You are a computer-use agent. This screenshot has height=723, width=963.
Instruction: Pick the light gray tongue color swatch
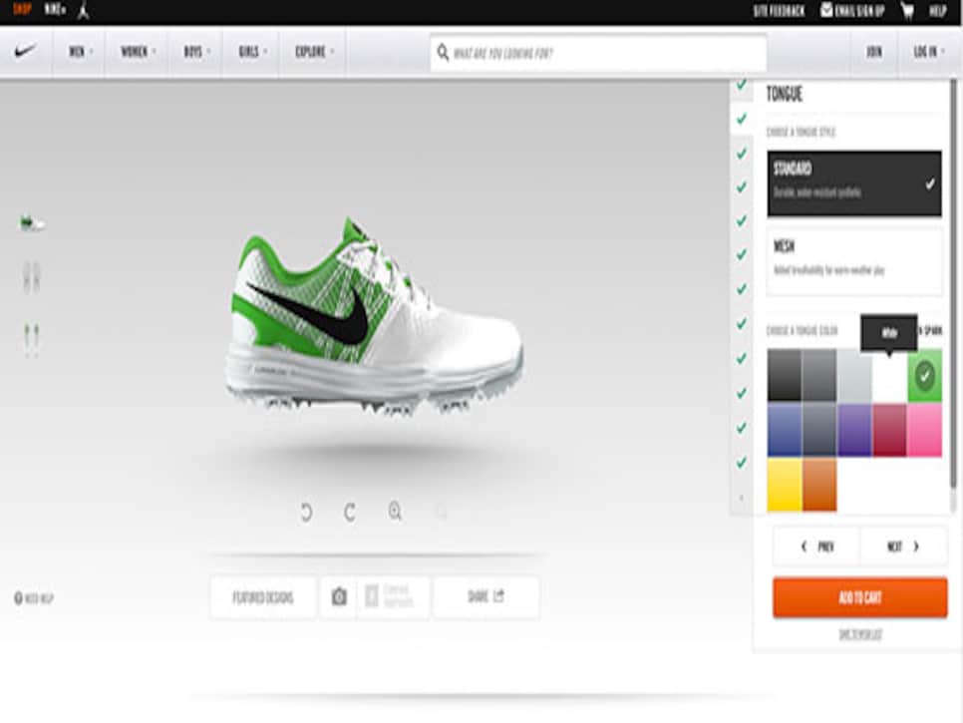click(854, 375)
